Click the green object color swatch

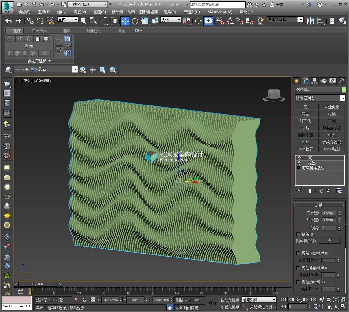tap(344, 90)
